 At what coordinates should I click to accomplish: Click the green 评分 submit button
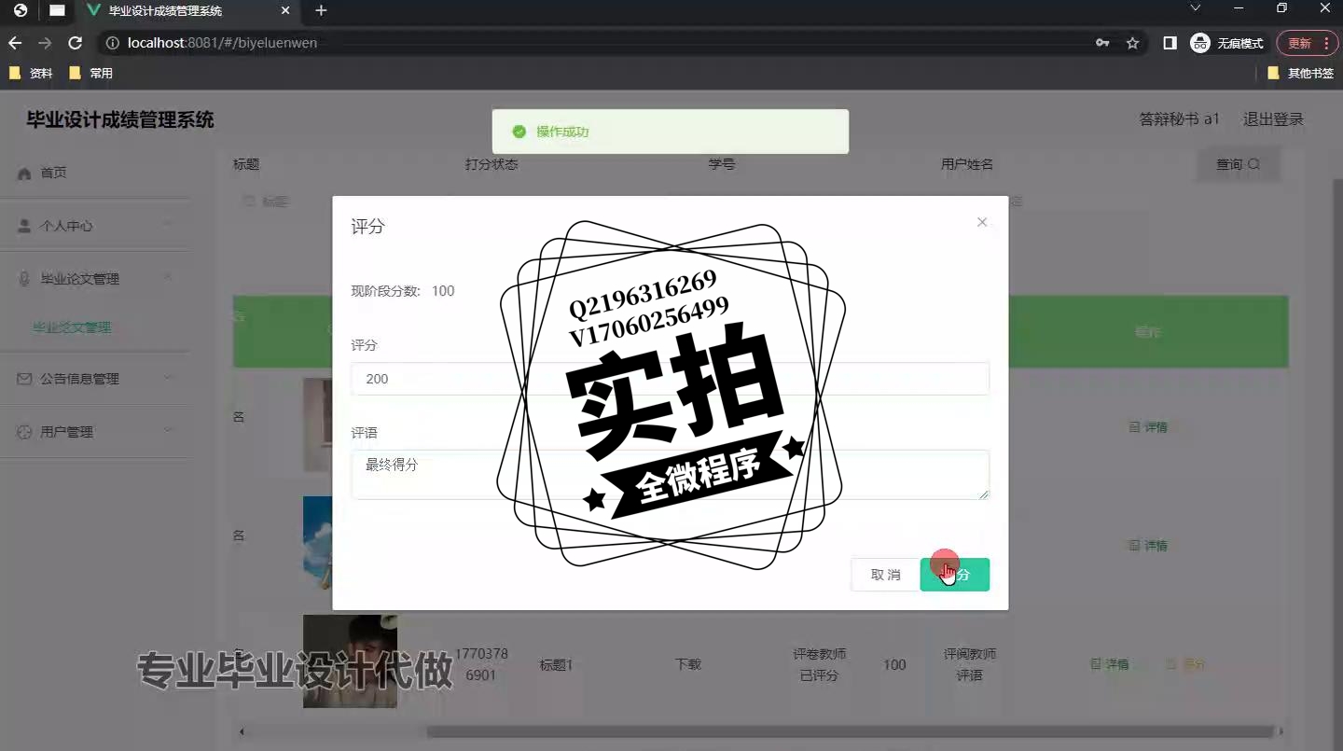[954, 575]
